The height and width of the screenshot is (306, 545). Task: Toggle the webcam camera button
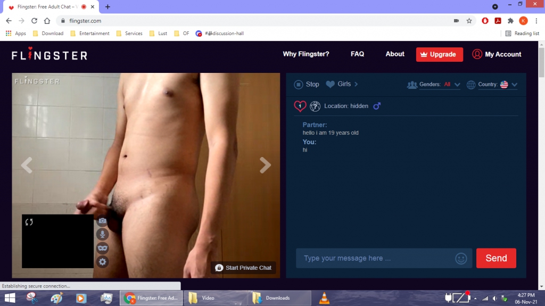tap(102, 221)
